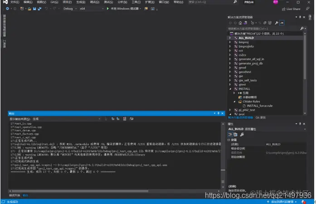The image size is (316, 204).
Task: Expand the generate_proj_db project node
Action: click(230, 63)
